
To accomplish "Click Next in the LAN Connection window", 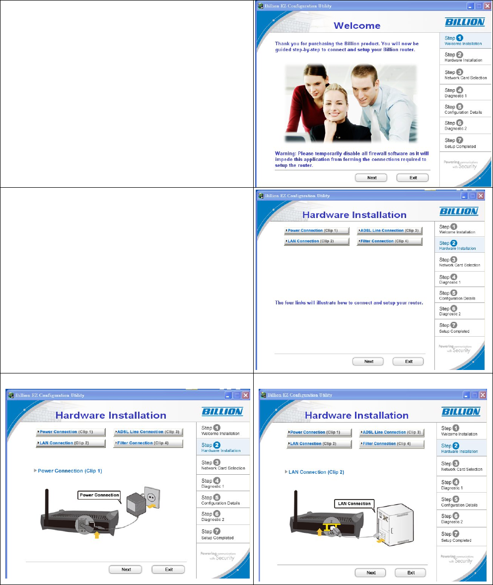I will pos(371,573).
